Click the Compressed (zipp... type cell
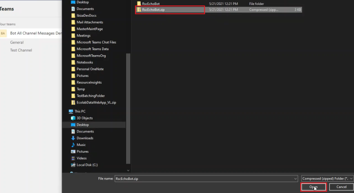 coord(264,9)
